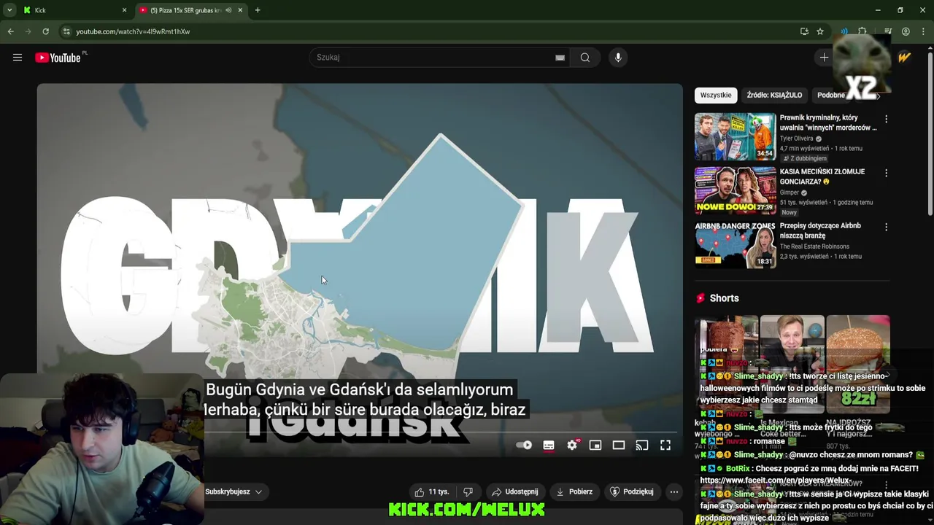Open Chrome profile icon

(x=906, y=31)
